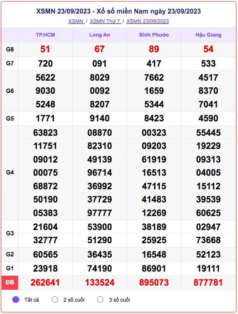Click the G4 number 39539
Image resolution: width=238 pixels, height=314 pixels.
click(x=208, y=200)
